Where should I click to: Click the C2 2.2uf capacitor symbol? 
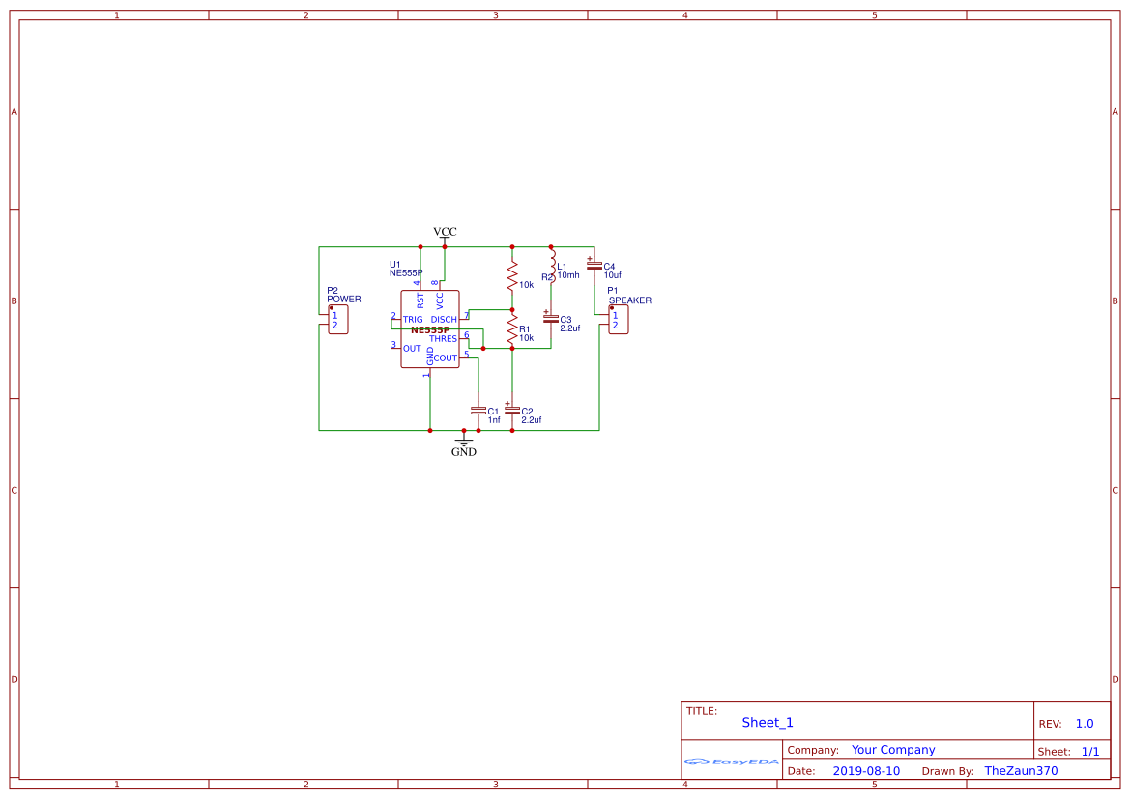[514, 411]
